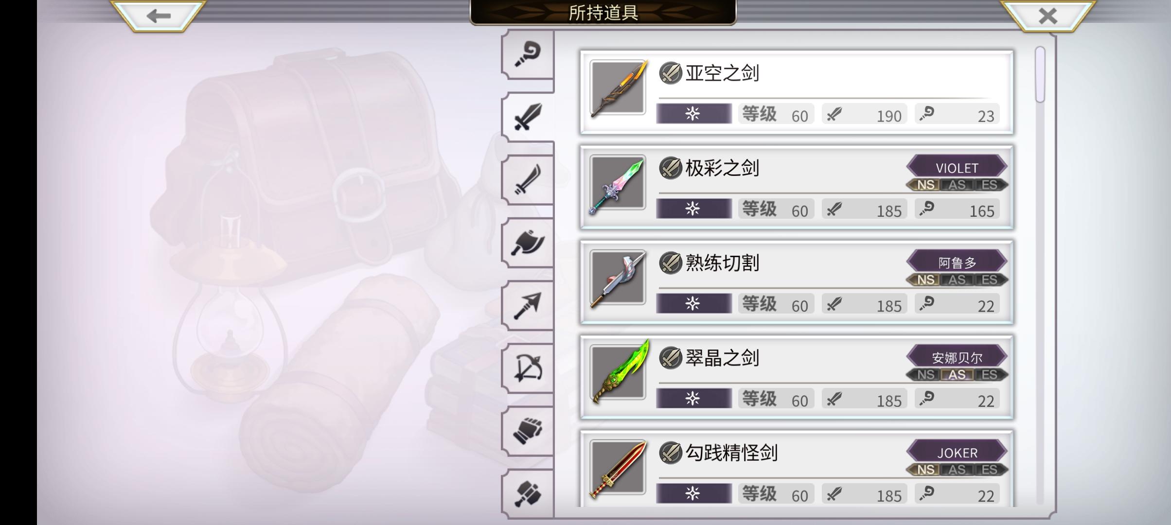Close the 所持道具 item screen
The image size is (1171, 525).
point(1047,16)
